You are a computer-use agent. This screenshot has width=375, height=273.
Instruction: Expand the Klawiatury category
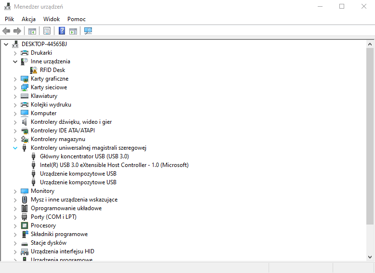15,96
